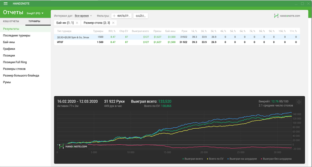Remove the Размер стола [2; 3] filter
The width and height of the screenshot is (312, 167).
pyautogui.click(x=113, y=23)
